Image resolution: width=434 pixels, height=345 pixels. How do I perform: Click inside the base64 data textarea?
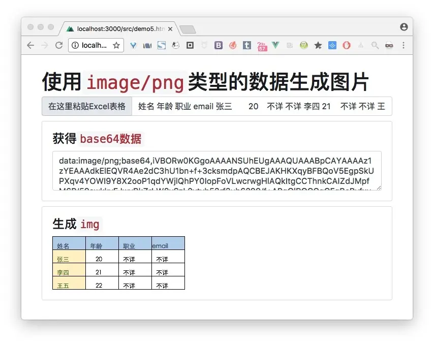tap(217, 171)
